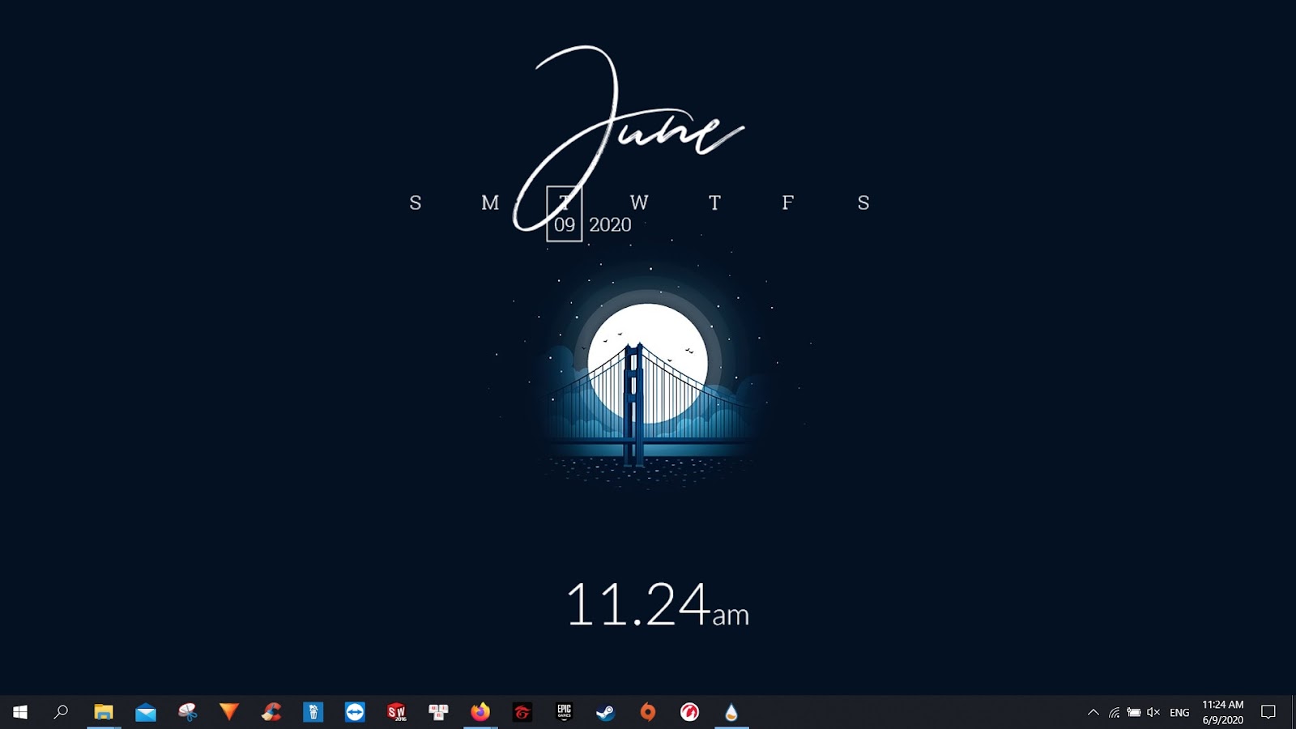Click Show Desktop sliver at taskbar end
The image size is (1296, 729).
tap(1294, 712)
